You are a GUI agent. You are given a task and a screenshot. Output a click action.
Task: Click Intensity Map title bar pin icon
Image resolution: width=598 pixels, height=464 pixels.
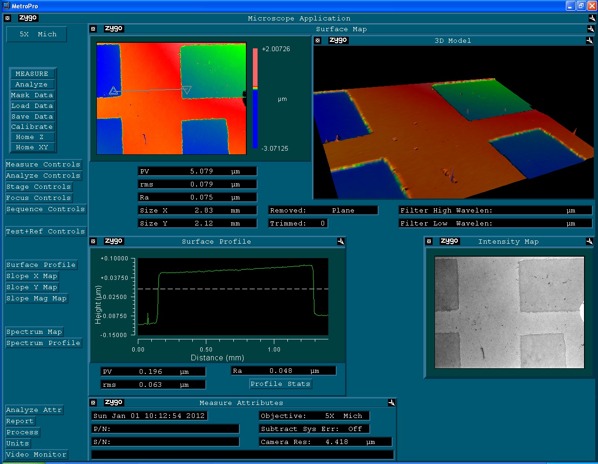point(589,241)
